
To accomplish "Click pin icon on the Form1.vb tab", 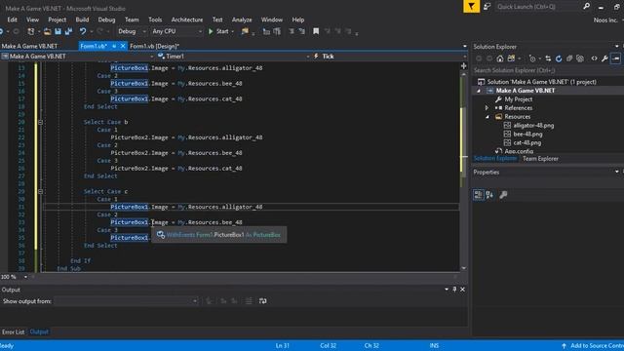I will (114, 46).
